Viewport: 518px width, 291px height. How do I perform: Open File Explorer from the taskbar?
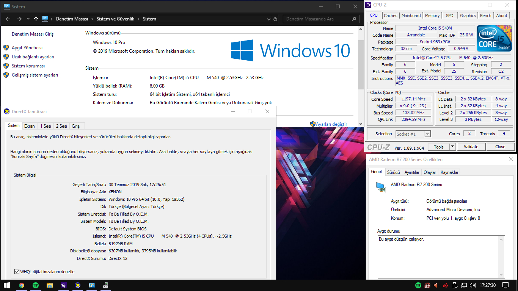pos(49,285)
